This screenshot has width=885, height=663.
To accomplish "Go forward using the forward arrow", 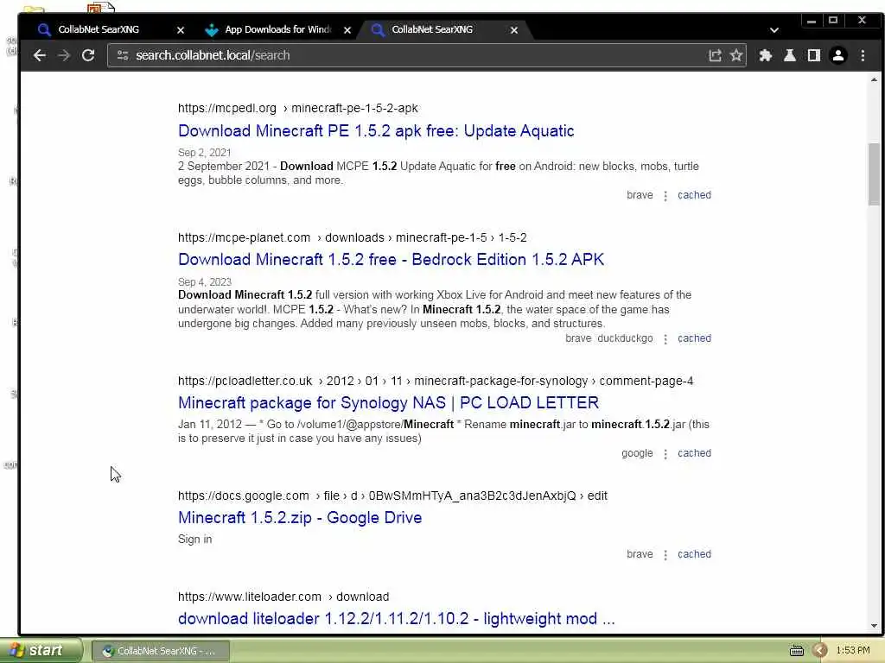I will pyautogui.click(x=64, y=55).
